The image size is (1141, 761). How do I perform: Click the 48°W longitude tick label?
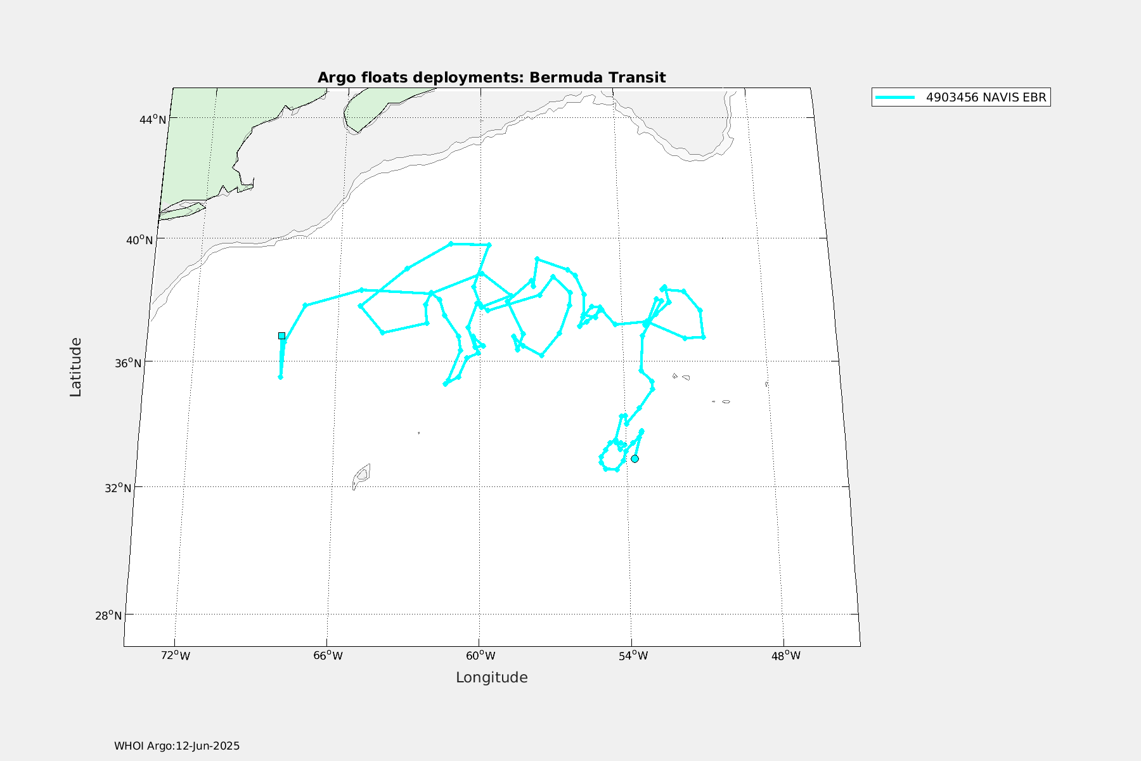[786, 655]
